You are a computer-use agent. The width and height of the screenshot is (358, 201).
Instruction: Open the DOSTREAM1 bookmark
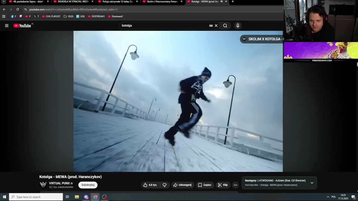coord(96,16)
